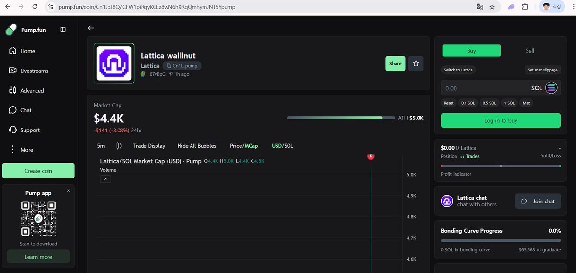
Task: Click the red D marker on chart
Action: tap(371, 156)
